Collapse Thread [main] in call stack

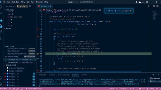(x=6, y=56)
